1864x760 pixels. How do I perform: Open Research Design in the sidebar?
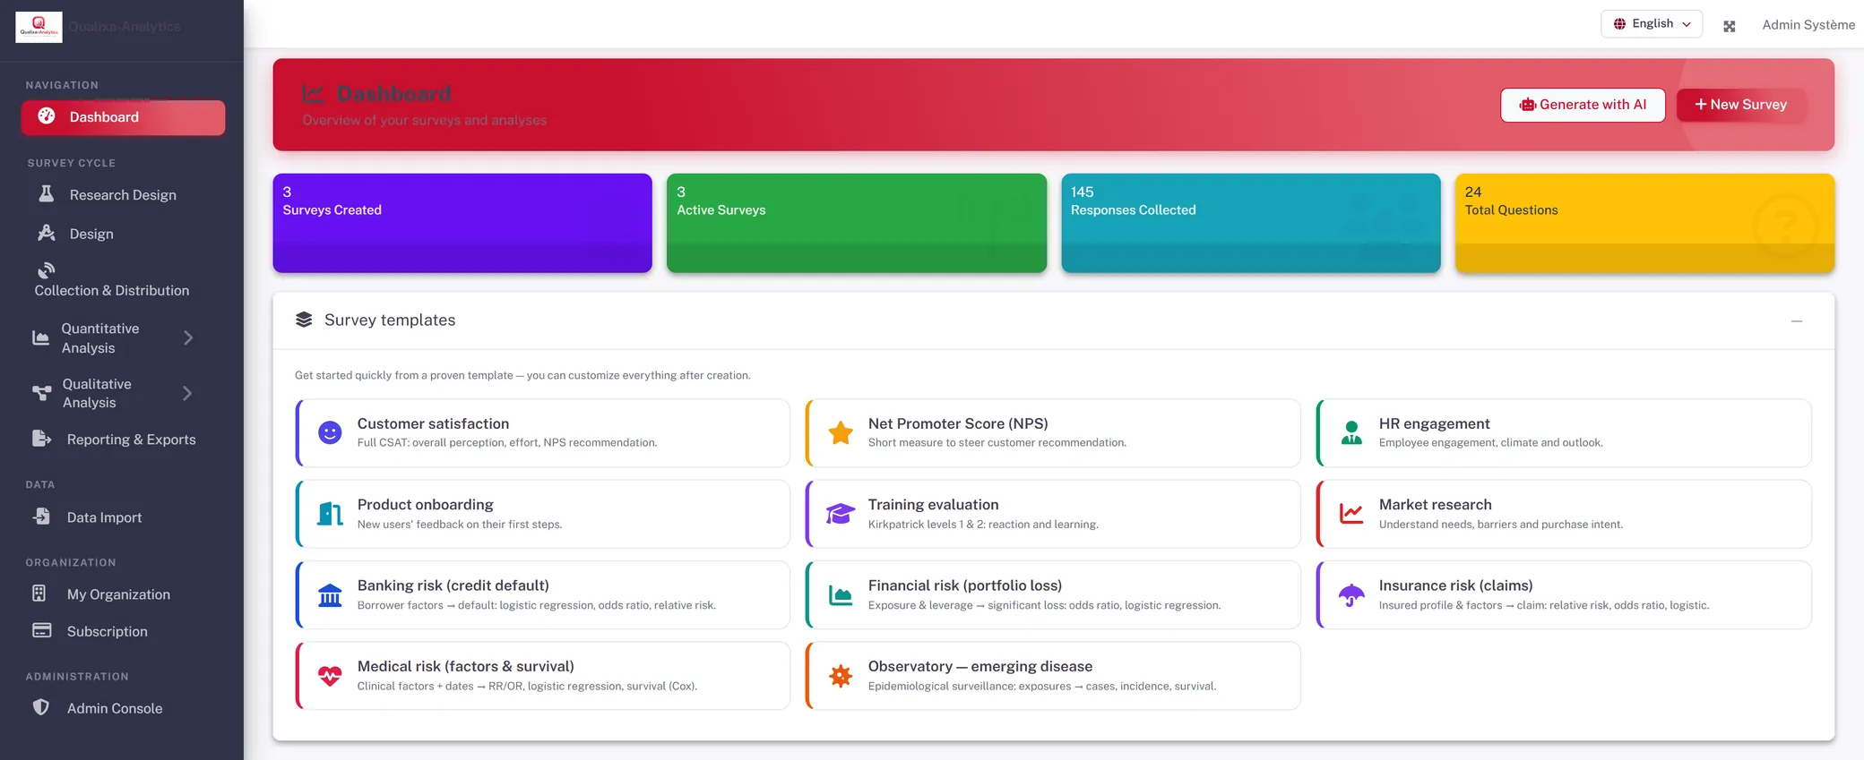pyautogui.click(x=123, y=194)
